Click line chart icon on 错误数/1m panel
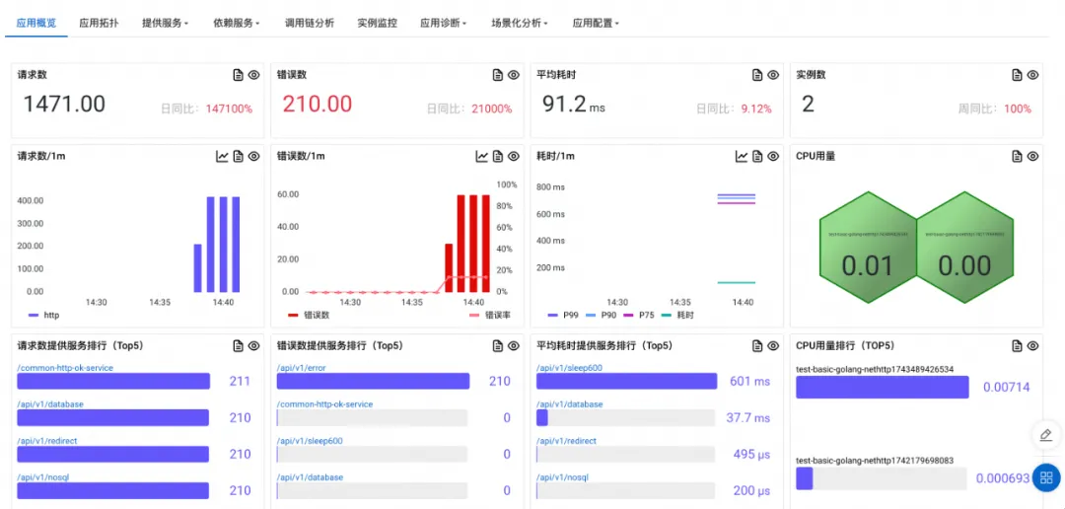The width and height of the screenshot is (1065, 509). point(481,156)
